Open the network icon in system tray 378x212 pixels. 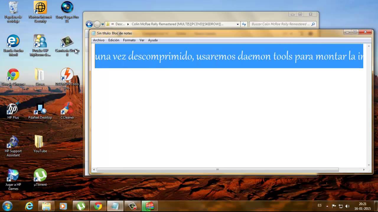coord(341,206)
